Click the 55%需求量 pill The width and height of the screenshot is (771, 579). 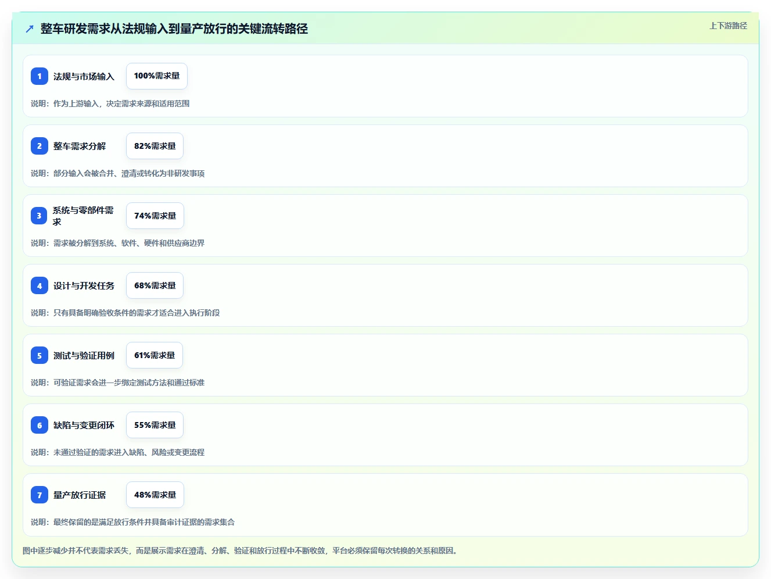[x=155, y=425]
